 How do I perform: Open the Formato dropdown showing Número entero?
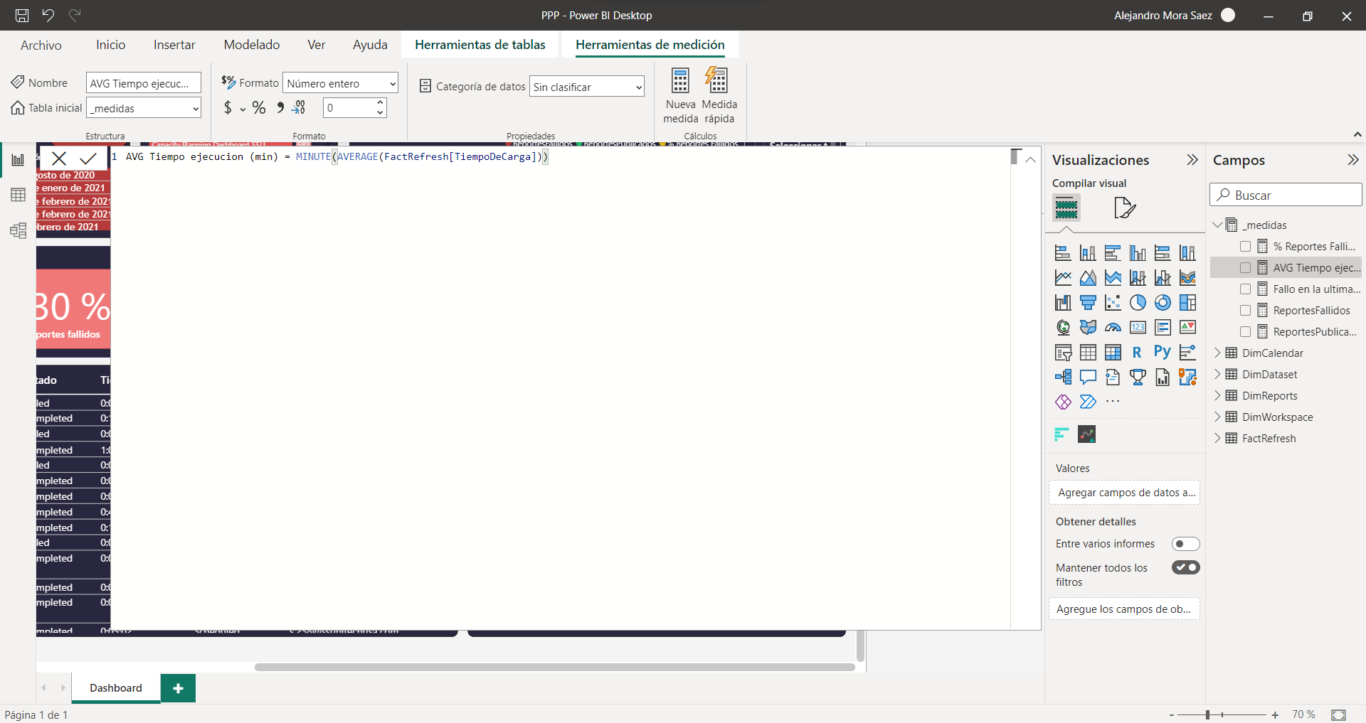click(x=340, y=83)
